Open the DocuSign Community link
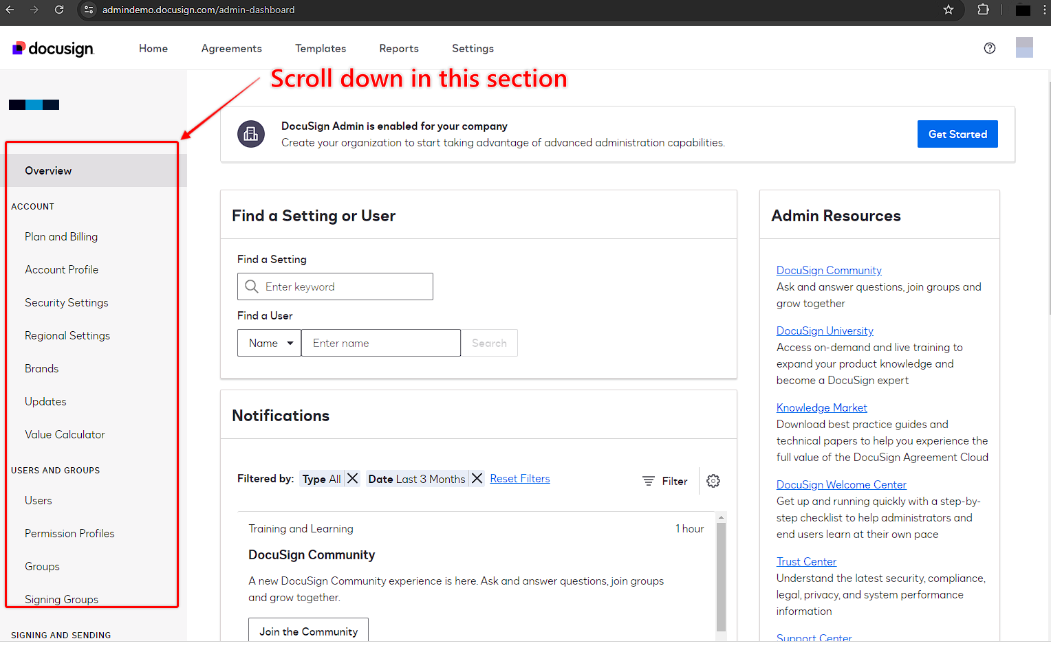 (829, 270)
